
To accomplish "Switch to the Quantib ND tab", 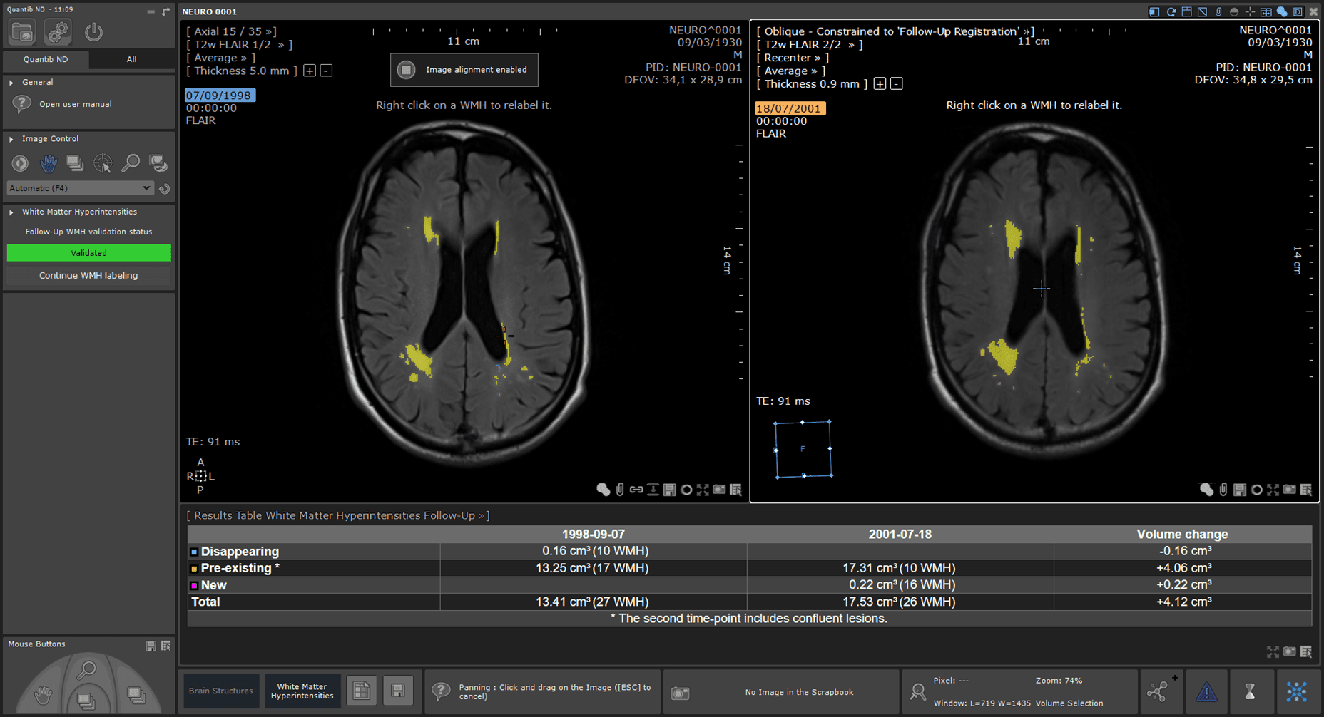I will coord(46,59).
